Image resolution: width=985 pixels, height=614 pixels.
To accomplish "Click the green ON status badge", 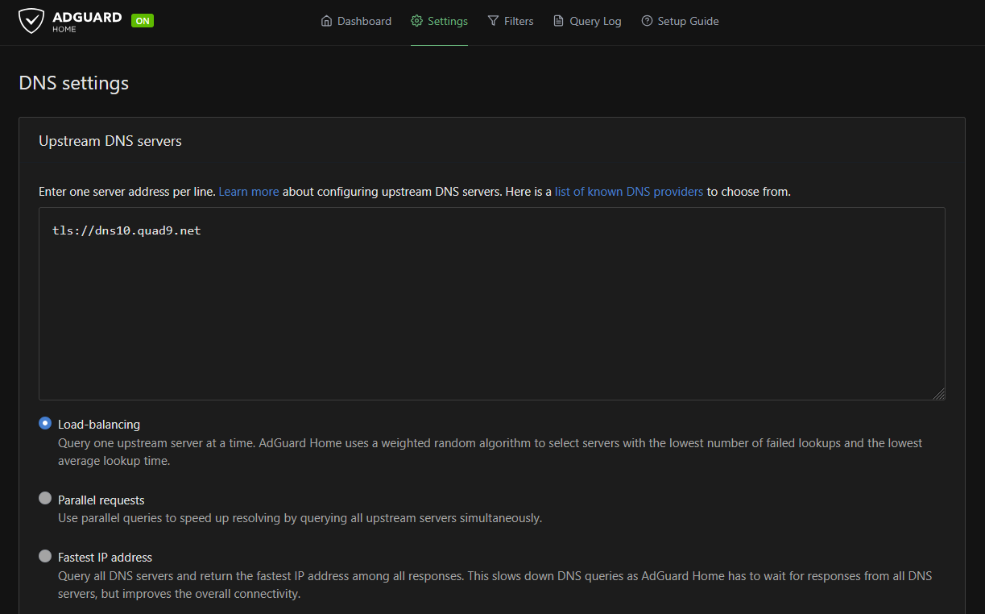I will (143, 21).
